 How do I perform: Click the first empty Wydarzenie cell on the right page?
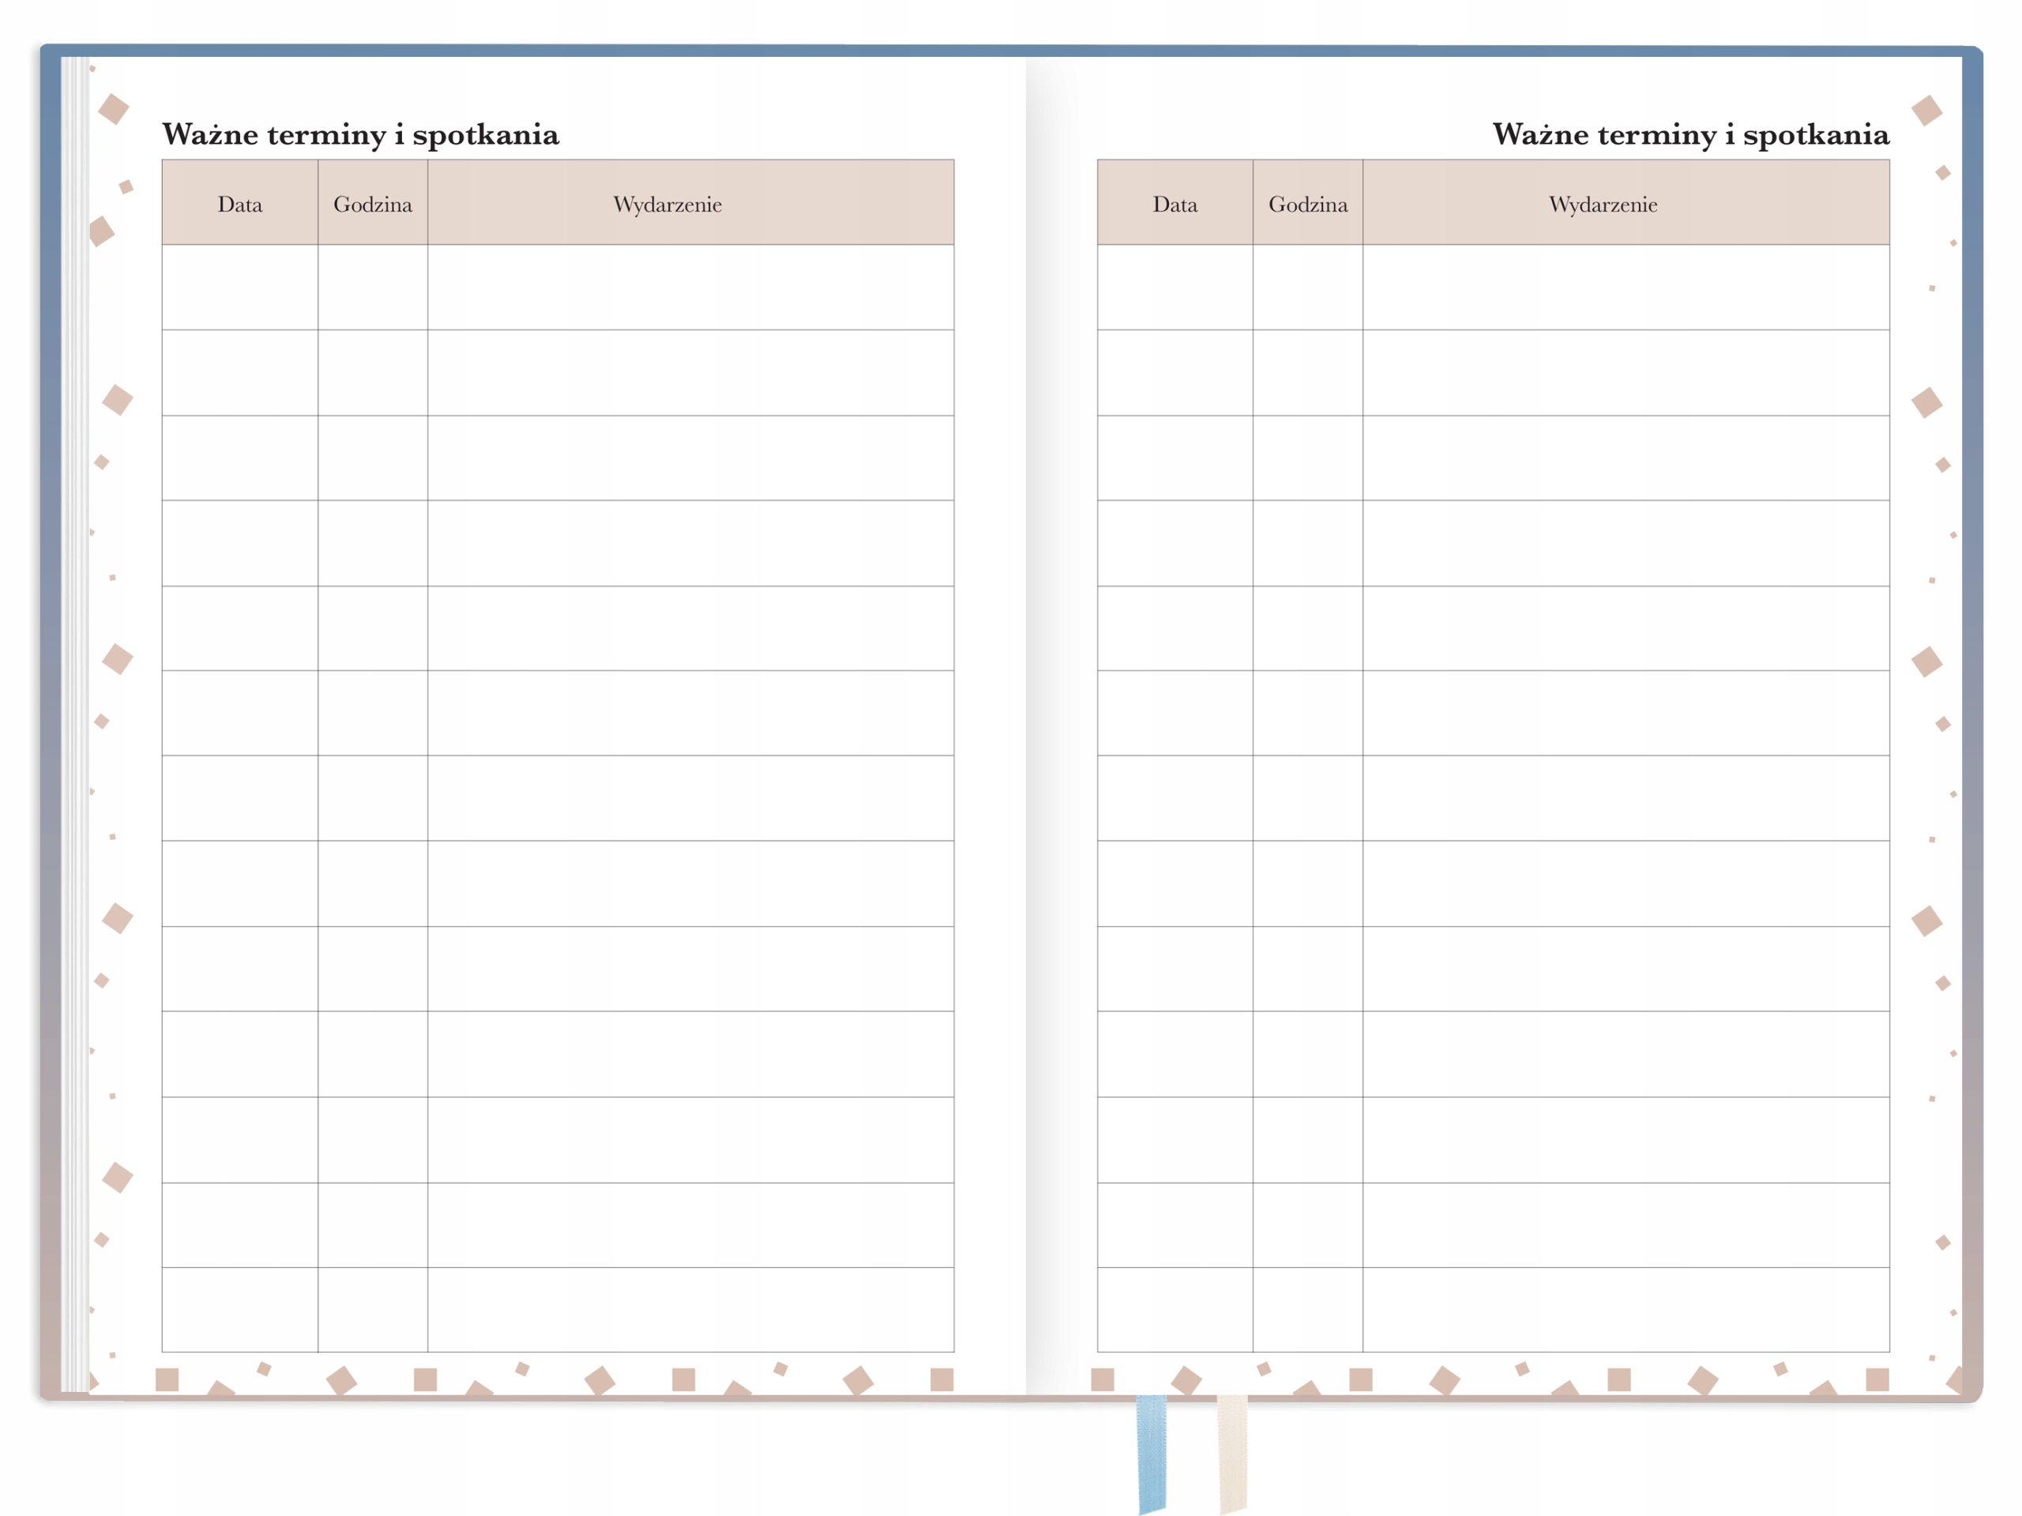(x=1625, y=287)
